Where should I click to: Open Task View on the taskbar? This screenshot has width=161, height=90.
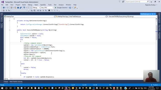coord(11,88)
